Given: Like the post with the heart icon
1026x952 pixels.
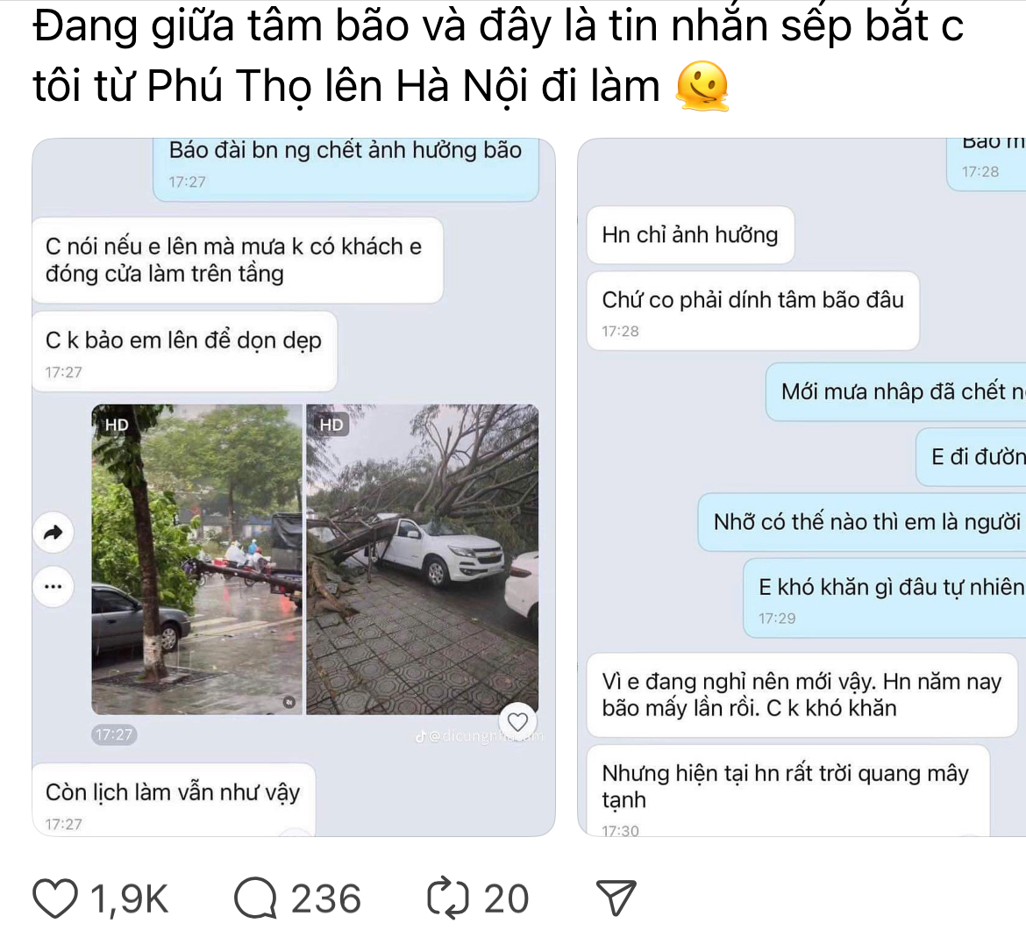Looking at the screenshot, I should click(x=55, y=898).
